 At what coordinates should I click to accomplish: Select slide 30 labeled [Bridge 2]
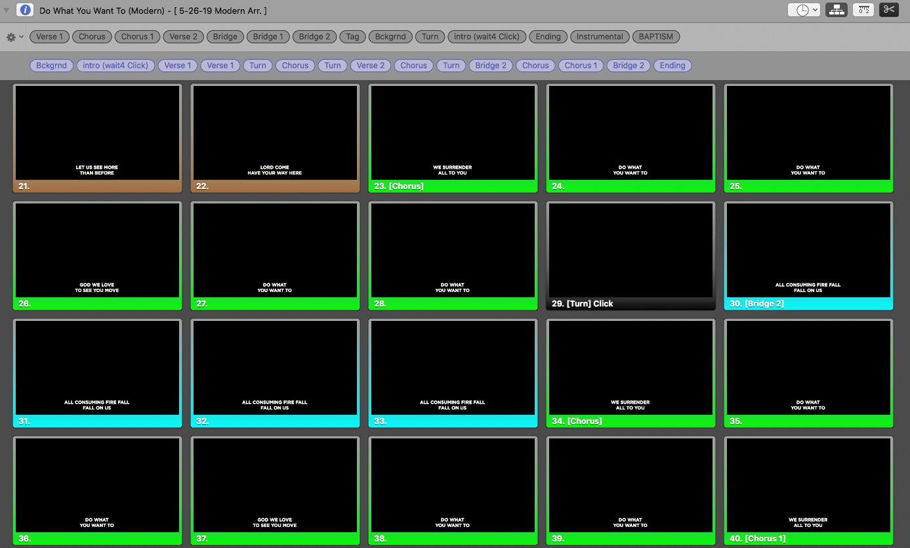tap(808, 255)
